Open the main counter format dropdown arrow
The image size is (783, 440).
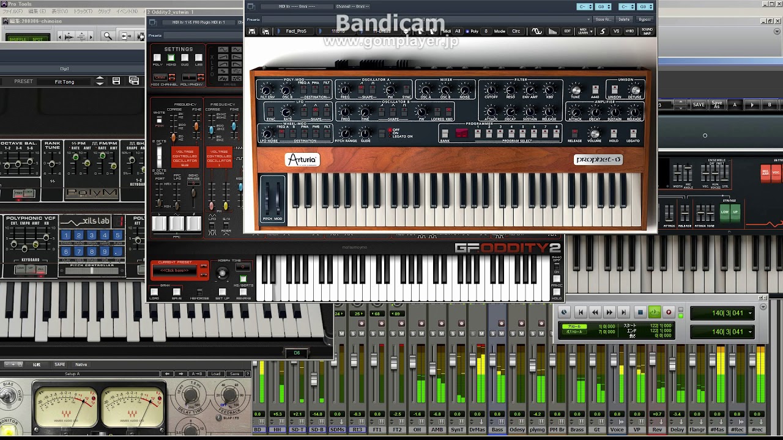(751, 313)
